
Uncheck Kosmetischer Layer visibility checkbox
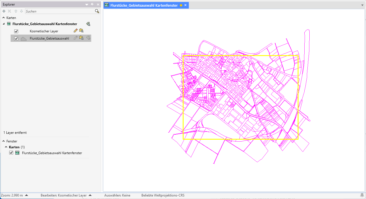[16, 31]
